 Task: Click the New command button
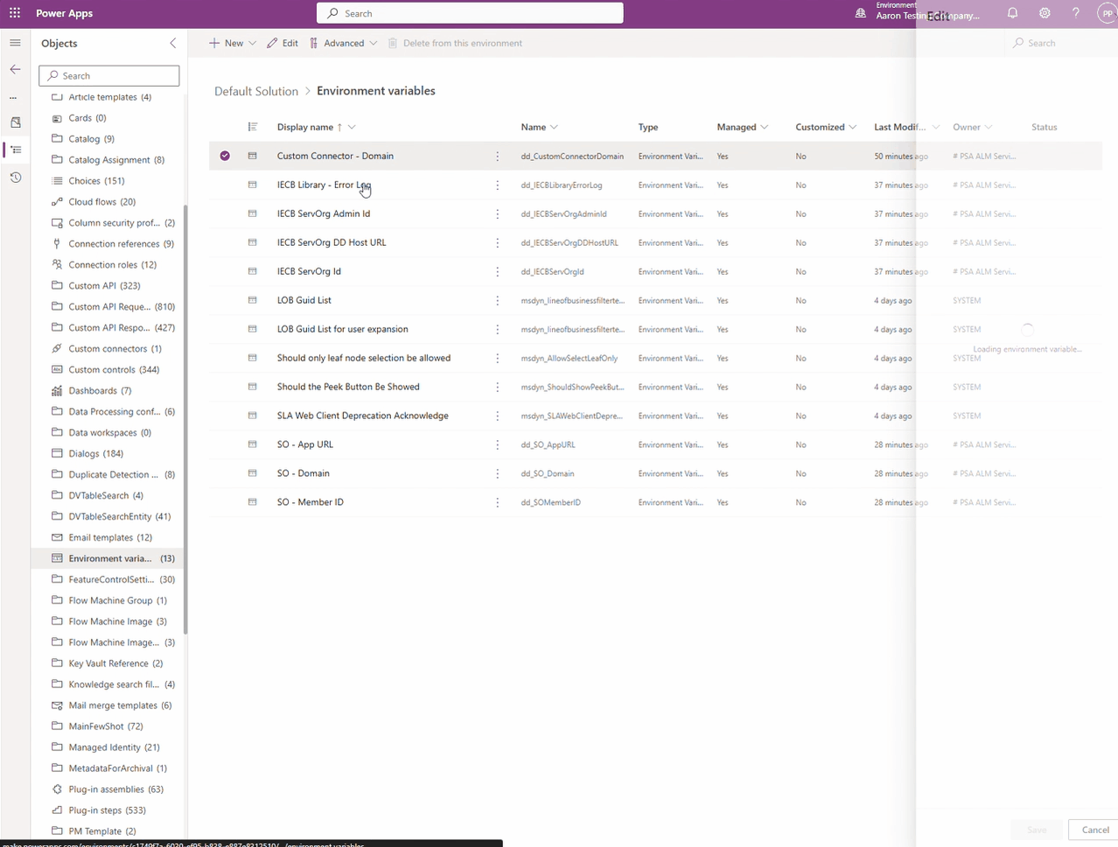(x=226, y=43)
